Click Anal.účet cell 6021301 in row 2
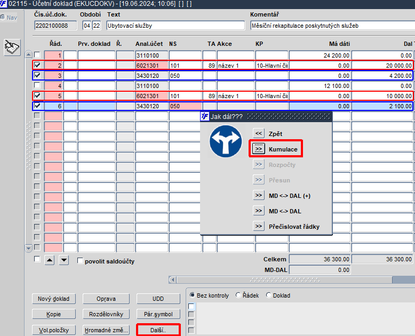 (x=151, y=66)
